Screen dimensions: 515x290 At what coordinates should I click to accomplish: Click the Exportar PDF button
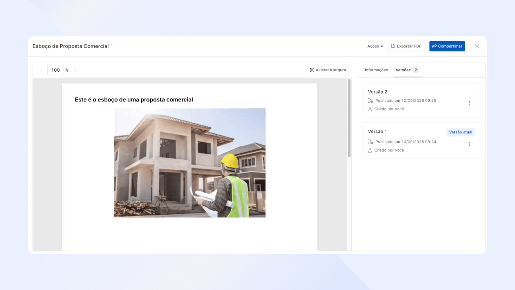(x=406, y=46)
